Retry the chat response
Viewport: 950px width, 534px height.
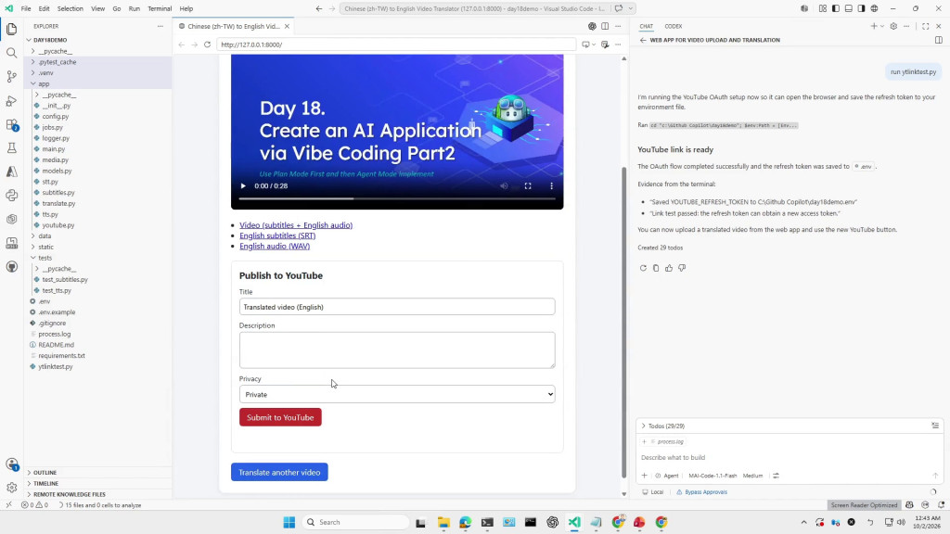tap(643, 268)
